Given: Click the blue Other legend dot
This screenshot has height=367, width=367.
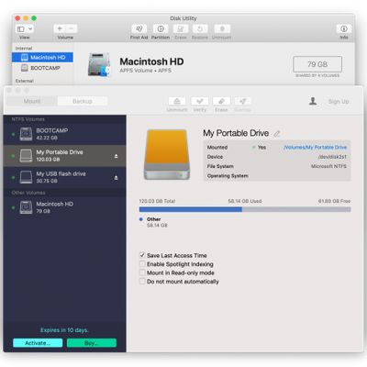Looking at the screenshot, I should [x=141, y=219].
